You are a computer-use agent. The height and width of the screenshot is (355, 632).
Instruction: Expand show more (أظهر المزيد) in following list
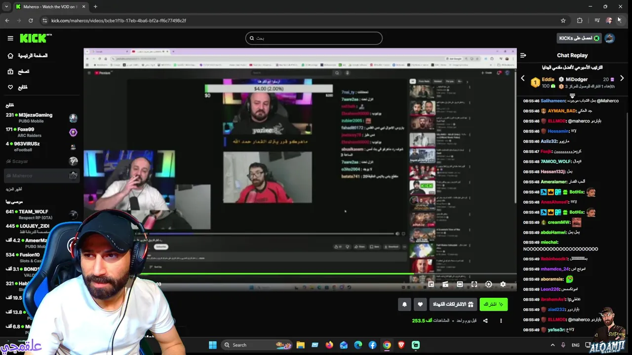[14, 189]
